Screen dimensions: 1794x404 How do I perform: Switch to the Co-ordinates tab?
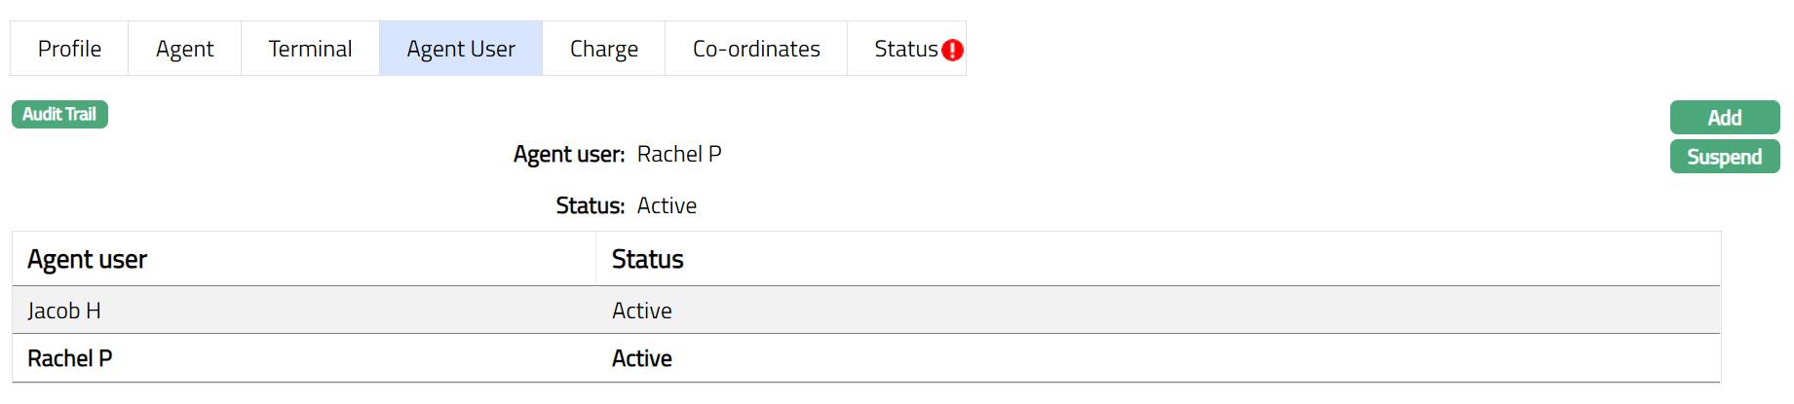(756, 49)
